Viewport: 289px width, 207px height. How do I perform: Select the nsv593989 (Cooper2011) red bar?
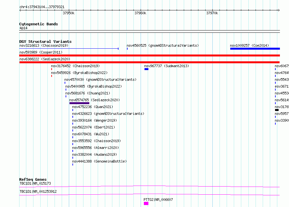coord(149,55)
